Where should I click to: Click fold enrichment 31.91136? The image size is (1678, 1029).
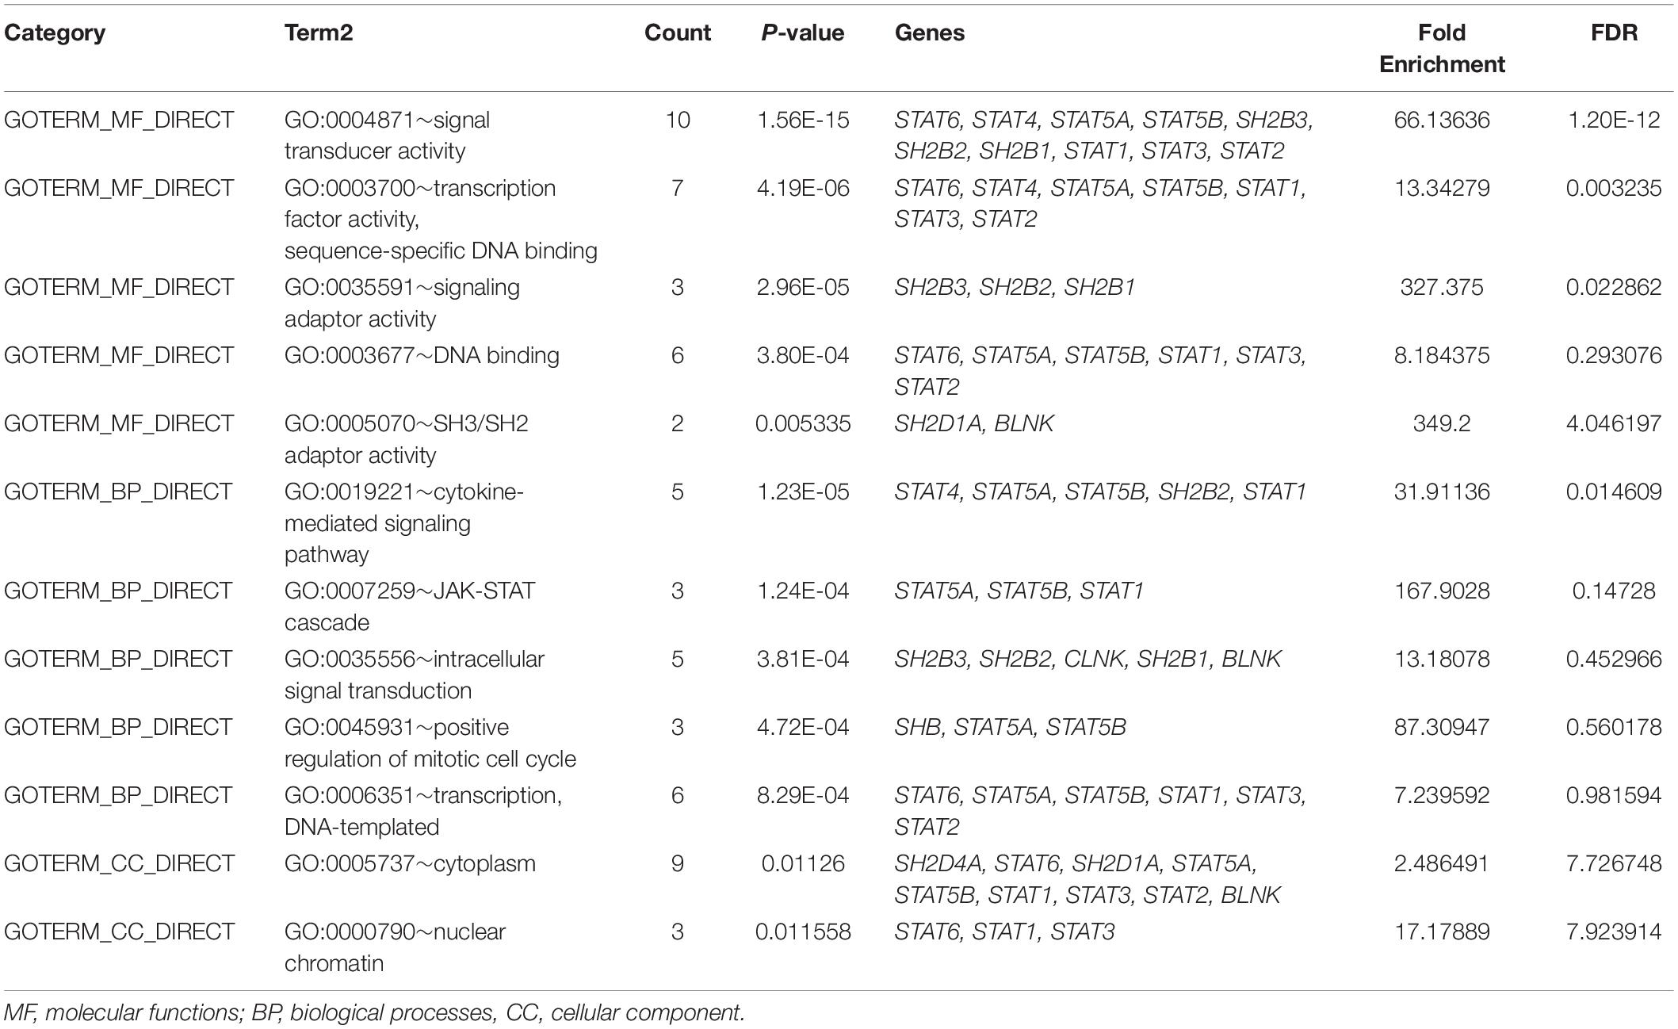[x=1442, y=492]
